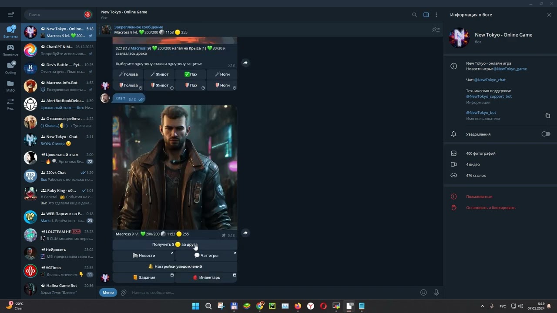Open the @NewTokyo_chat link
Image resolution: width=557 pixels, height=313 pixels.
(490, 80)
